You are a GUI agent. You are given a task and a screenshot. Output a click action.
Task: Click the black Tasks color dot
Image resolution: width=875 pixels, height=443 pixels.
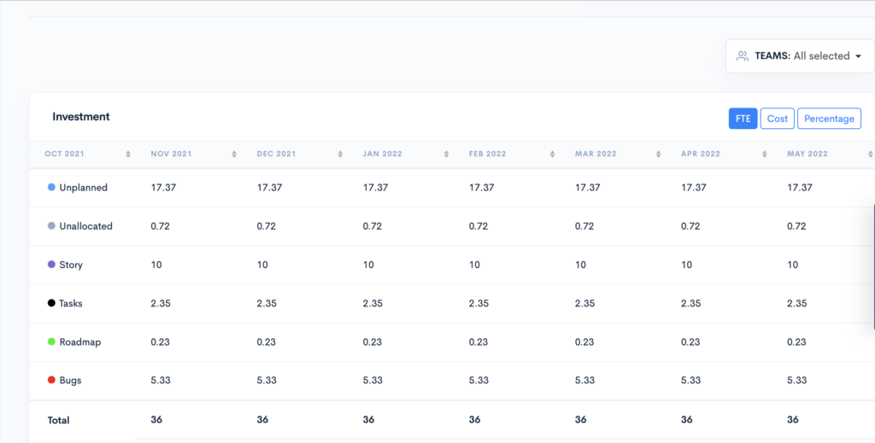coord(51,303)
